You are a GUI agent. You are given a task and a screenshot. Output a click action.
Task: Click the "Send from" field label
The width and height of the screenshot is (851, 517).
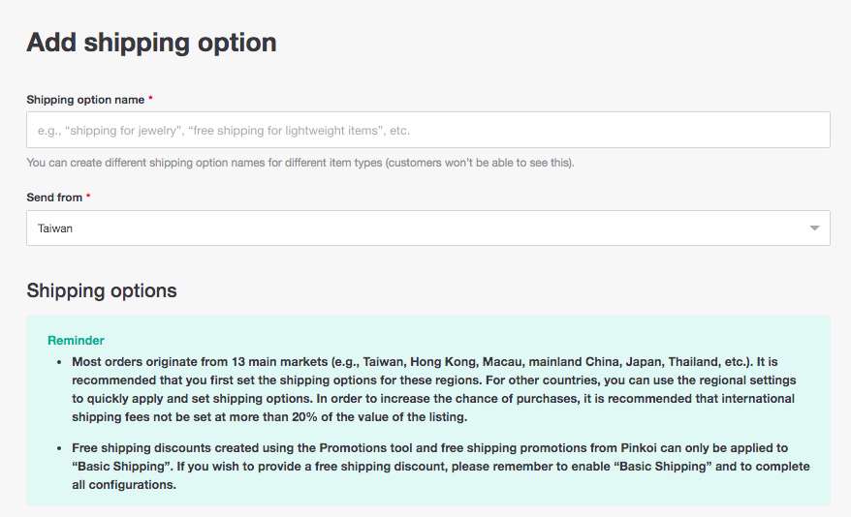click(54, 198)
